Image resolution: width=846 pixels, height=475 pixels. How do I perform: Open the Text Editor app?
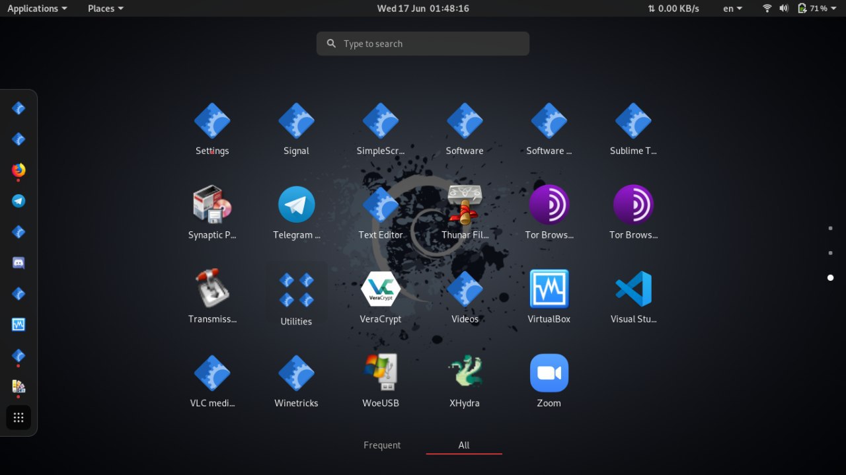click(381, 213)
